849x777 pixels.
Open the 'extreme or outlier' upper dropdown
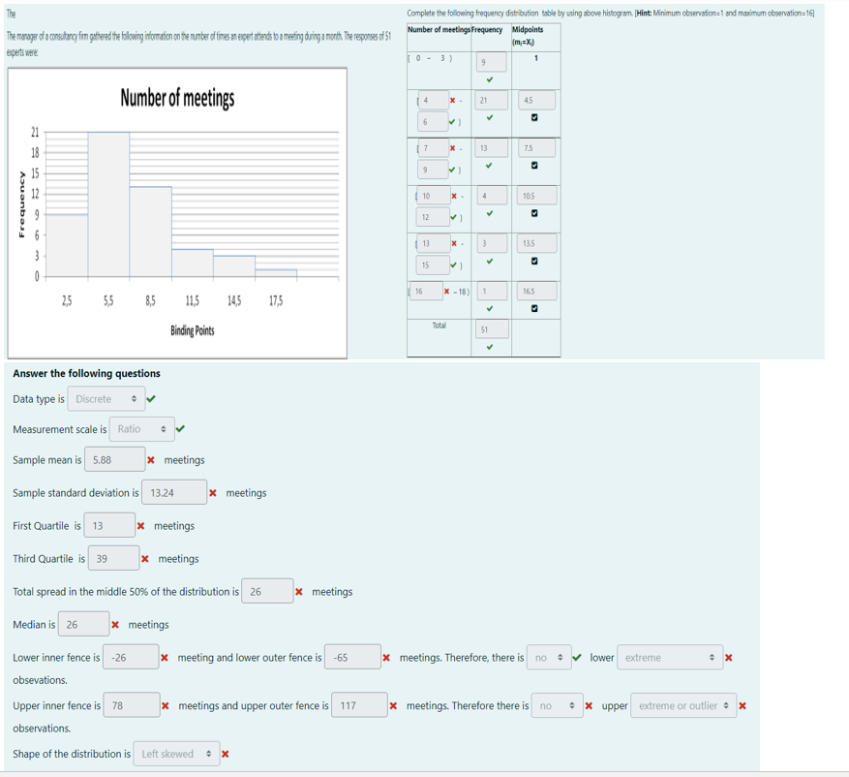pos(683,705)
